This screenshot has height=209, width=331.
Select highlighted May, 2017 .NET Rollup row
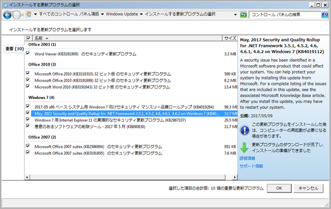point(134,114)
